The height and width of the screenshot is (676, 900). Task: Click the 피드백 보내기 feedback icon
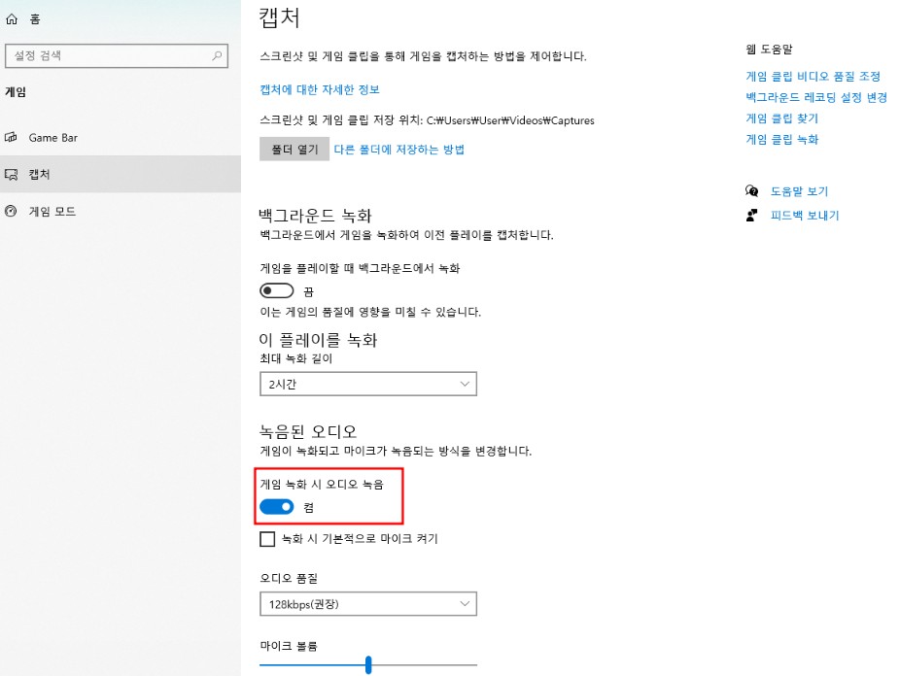coord(752,215)
